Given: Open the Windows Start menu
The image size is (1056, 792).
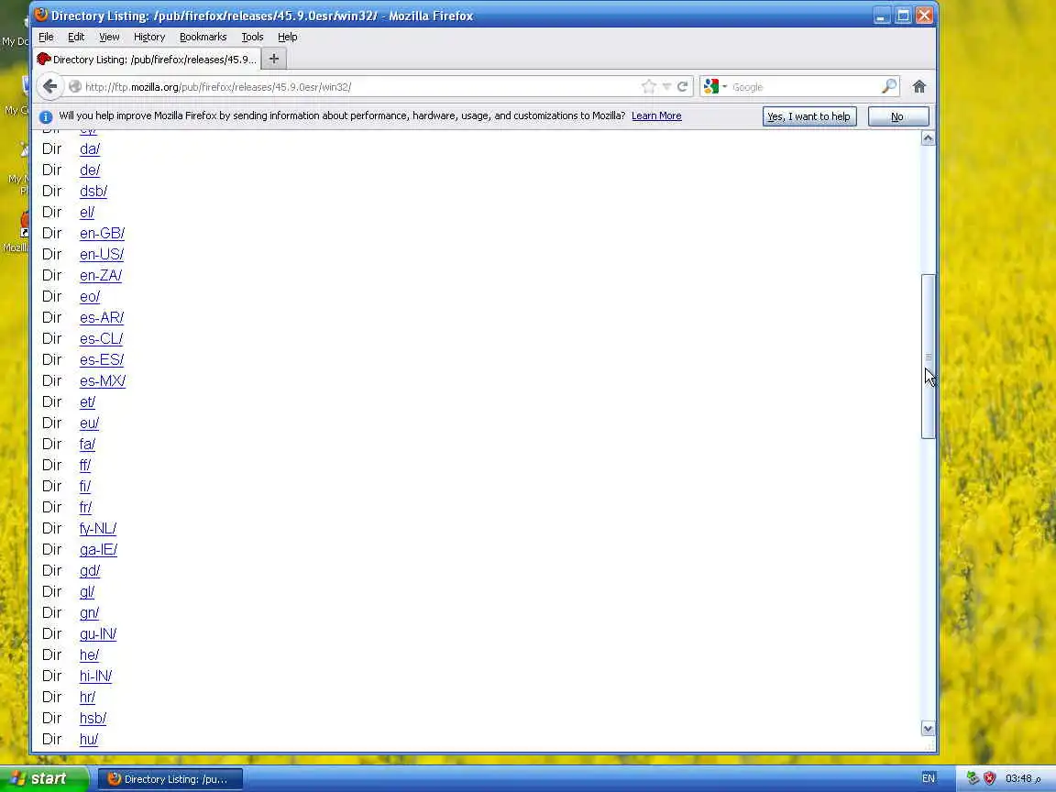Looking at the screenshot, I should pyautogui.click(x=44, y=779).
